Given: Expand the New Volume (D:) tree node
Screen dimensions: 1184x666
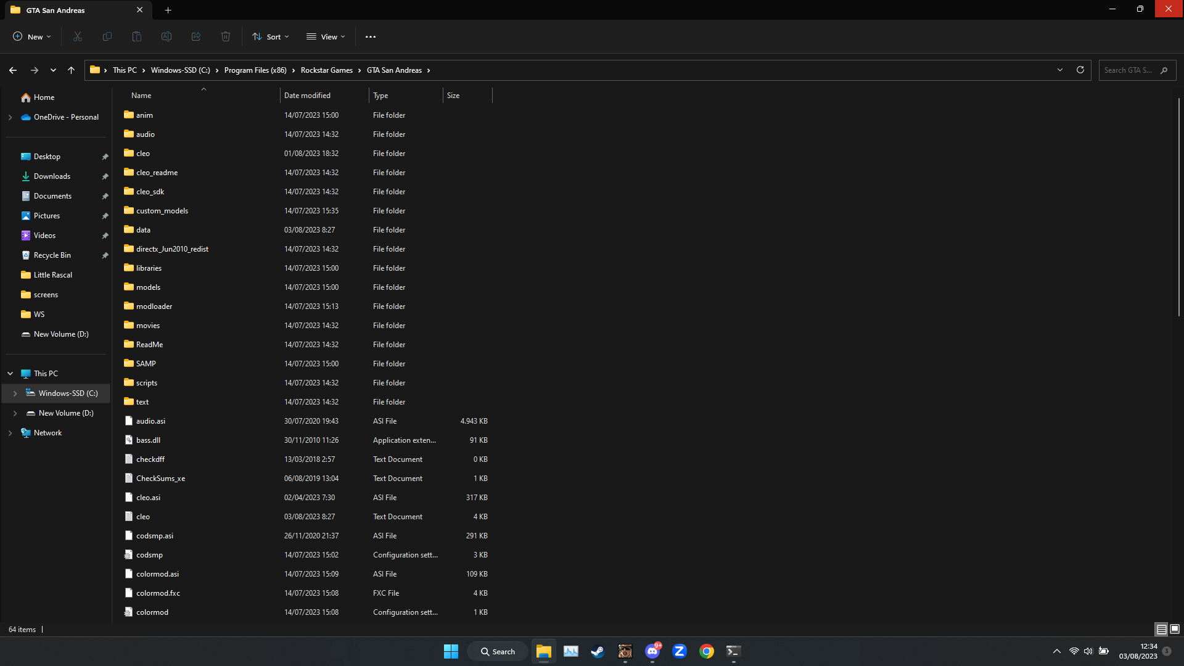Looking at the screenshot, I should pyautogui.click(x=15, y=413).
